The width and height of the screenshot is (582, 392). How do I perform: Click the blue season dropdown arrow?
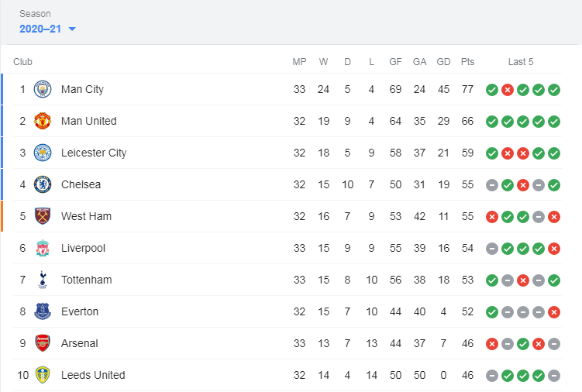pos(72,29)
